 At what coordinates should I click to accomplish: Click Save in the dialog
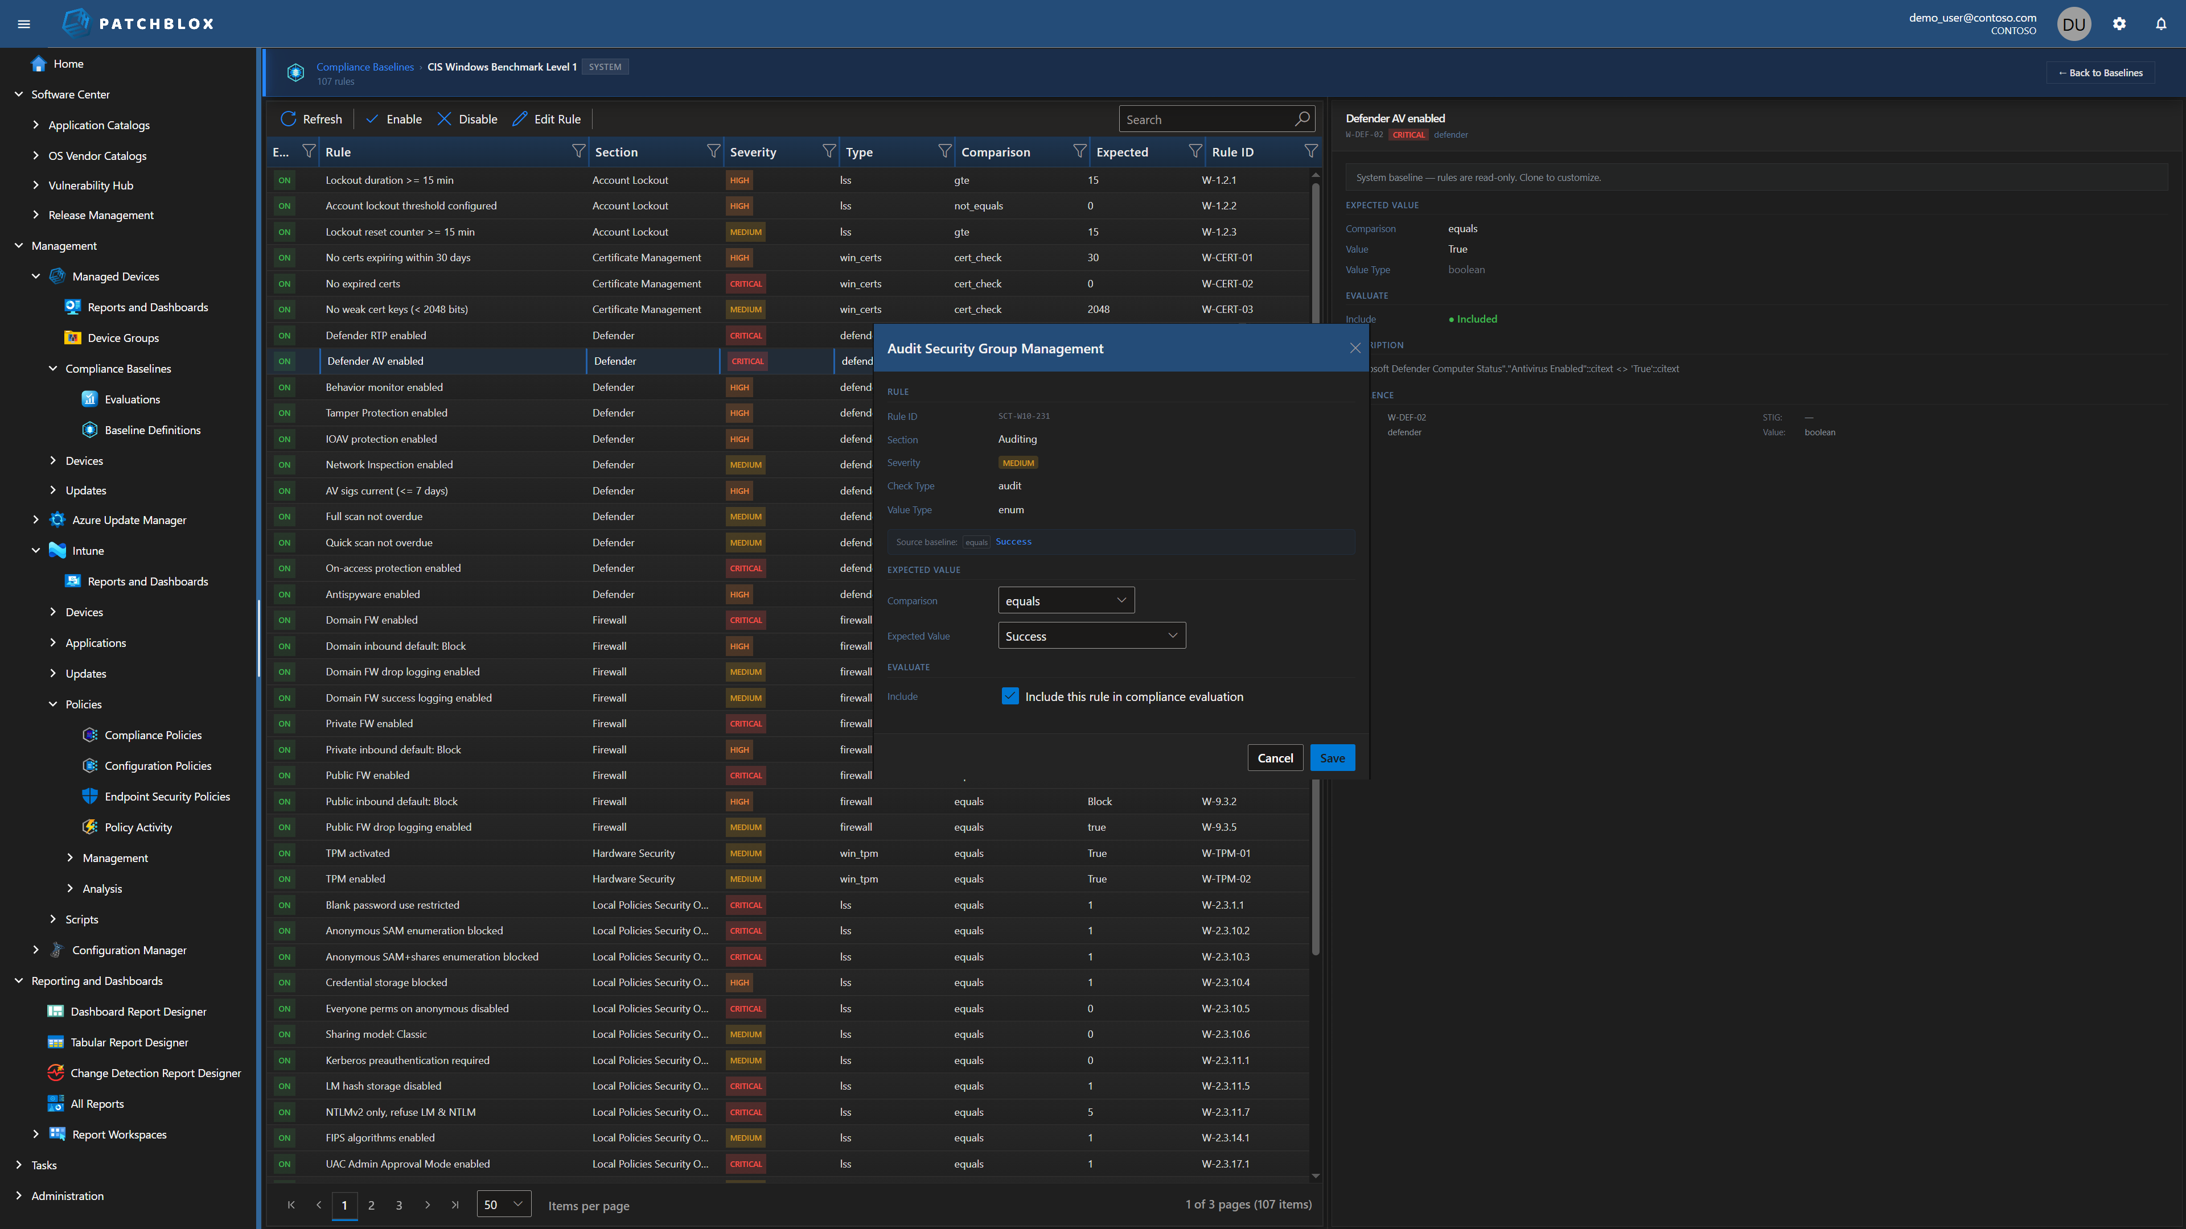(1332, 758)
